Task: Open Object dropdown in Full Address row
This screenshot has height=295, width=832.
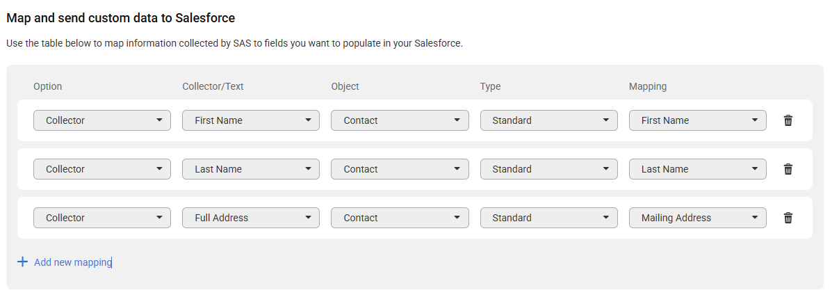Action: pos(400,218)
